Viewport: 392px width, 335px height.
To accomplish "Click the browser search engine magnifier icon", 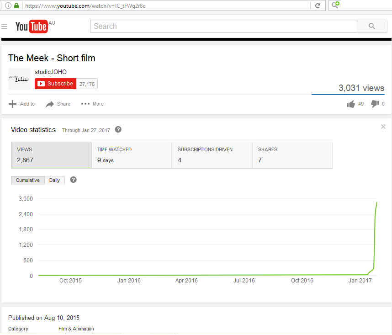I will (335, 5).
